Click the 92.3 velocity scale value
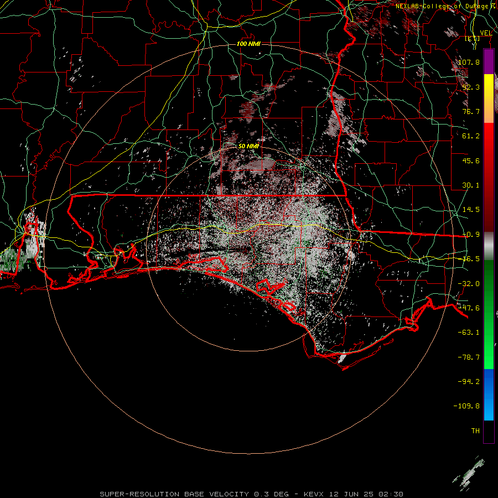Image resolution: width=498 pixels, height=498 pixels. [x=471, y=87]
